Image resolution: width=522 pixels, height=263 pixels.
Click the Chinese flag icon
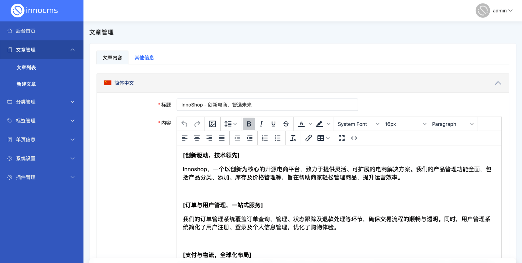pyautogui.click(x=108, y=83)
